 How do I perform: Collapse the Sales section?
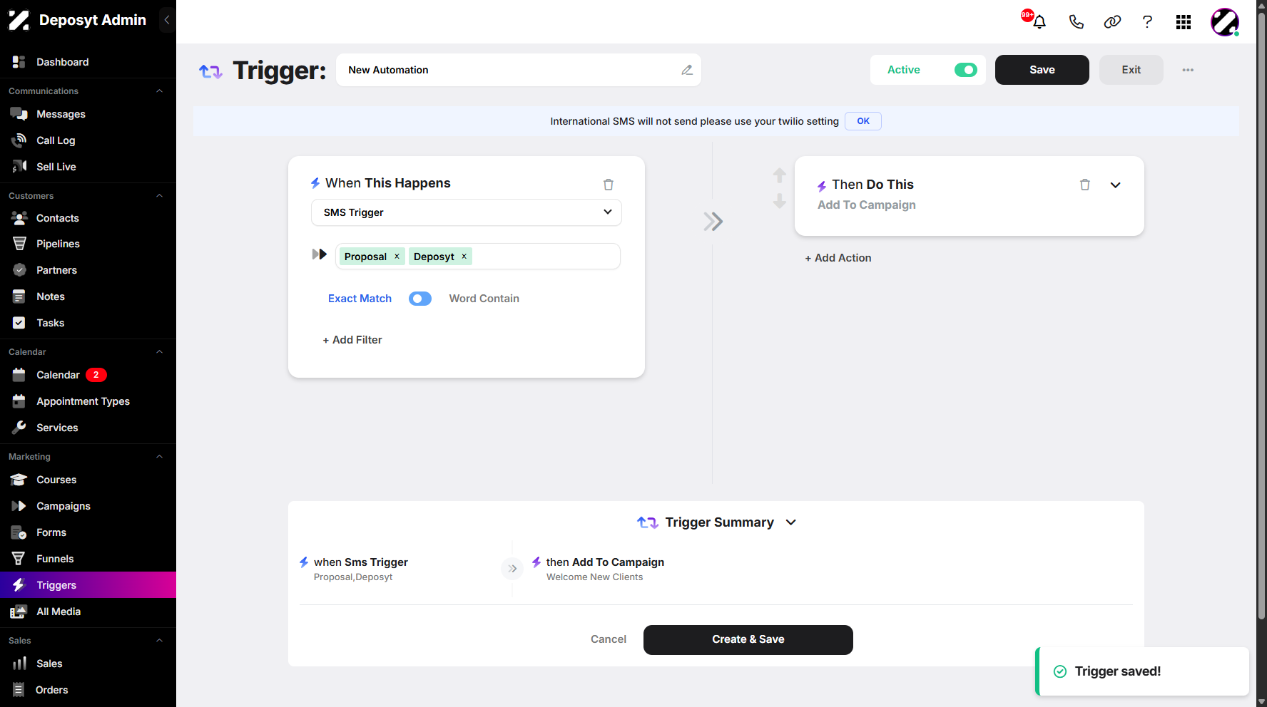pos(160,641)
